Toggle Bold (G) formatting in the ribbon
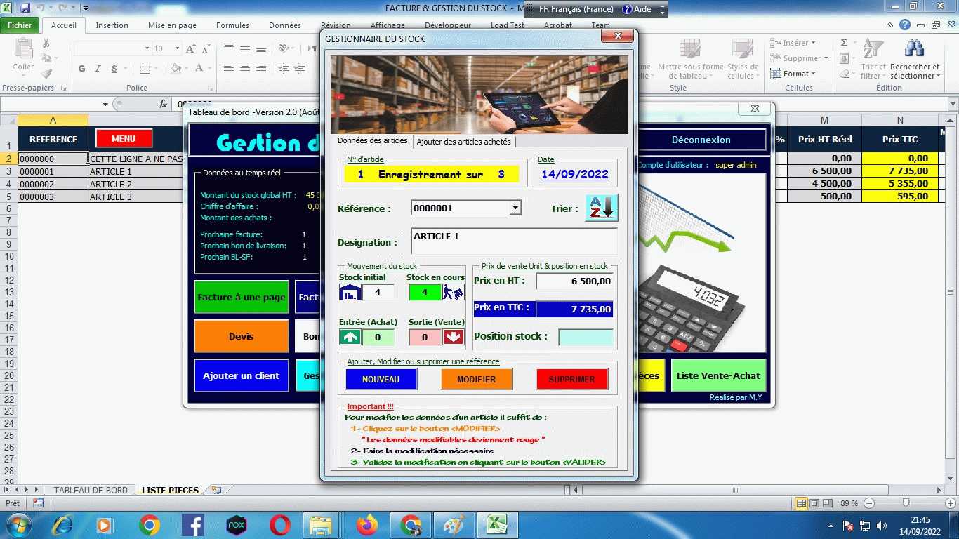This screenshot has height=539, width=959. tap(81, 69)
